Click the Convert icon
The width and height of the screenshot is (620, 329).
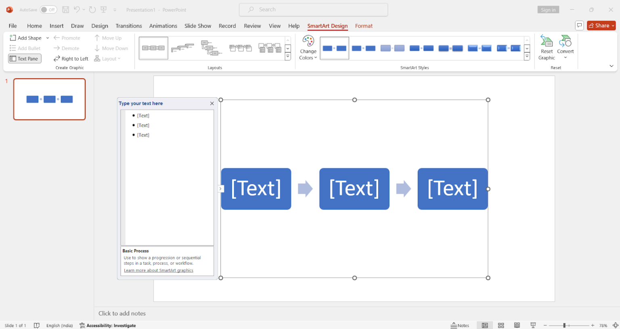point(565,44)
